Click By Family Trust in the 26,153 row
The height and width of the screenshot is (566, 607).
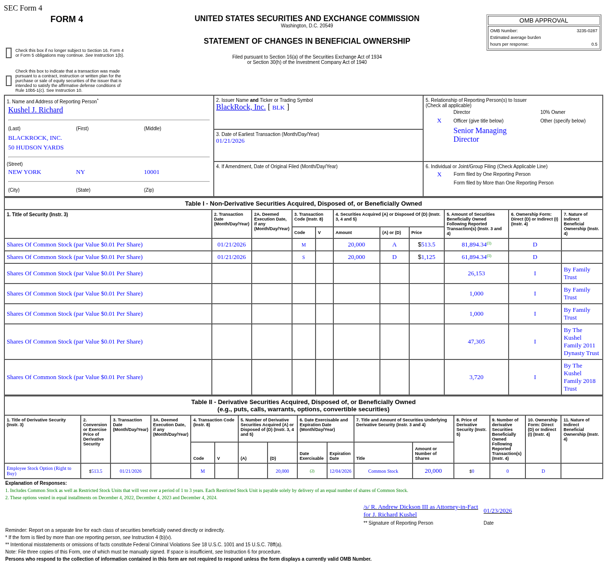click(577, 273)
